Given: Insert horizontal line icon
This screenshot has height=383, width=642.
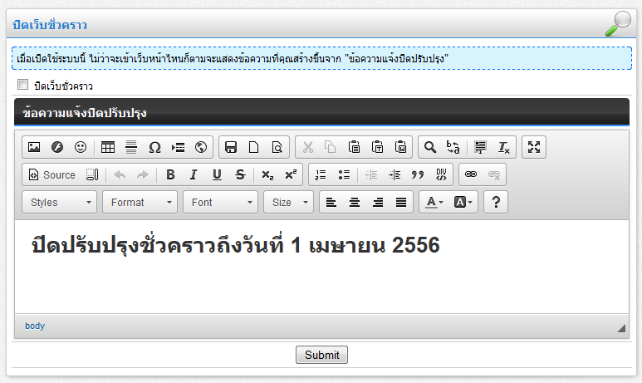Looking at the screenshot, I should pos(131,147).
